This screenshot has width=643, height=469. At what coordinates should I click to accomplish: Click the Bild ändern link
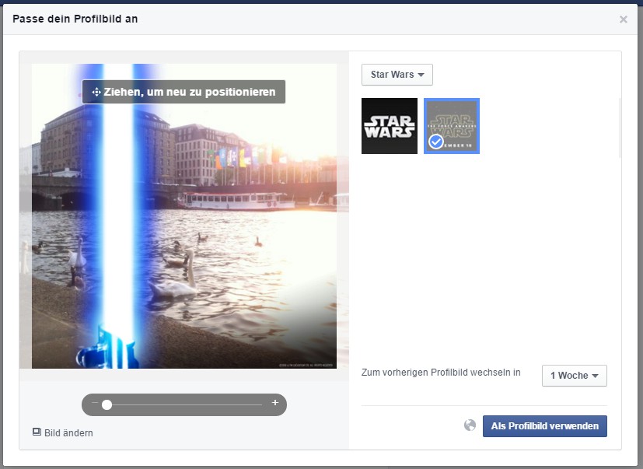coord(68,432)
